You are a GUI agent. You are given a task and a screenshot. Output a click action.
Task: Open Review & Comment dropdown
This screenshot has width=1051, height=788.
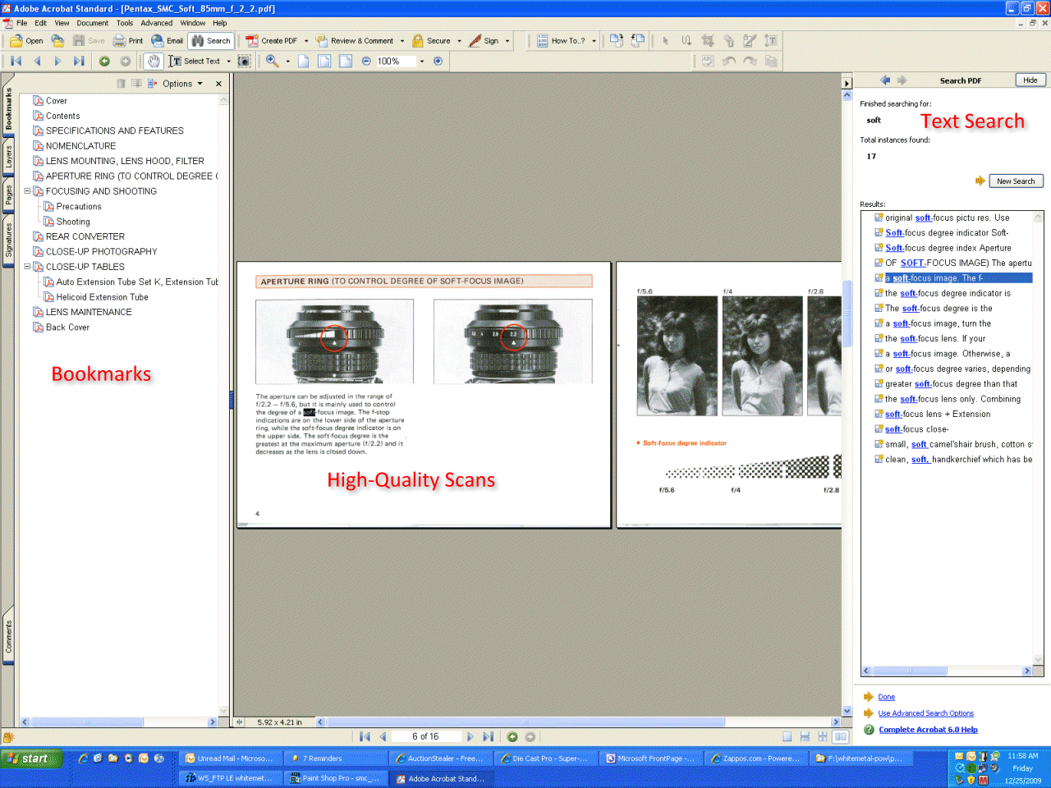click(402, 40)
